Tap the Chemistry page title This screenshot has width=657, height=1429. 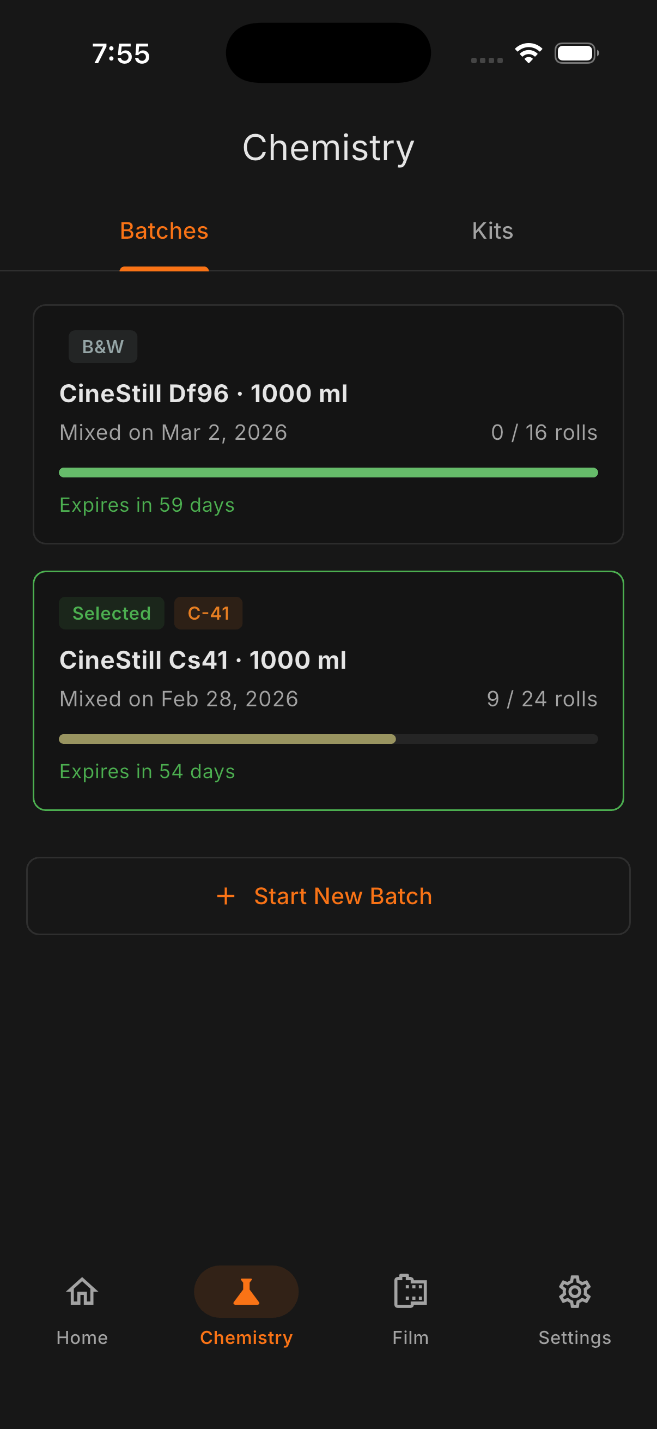[x=328, y=148]
